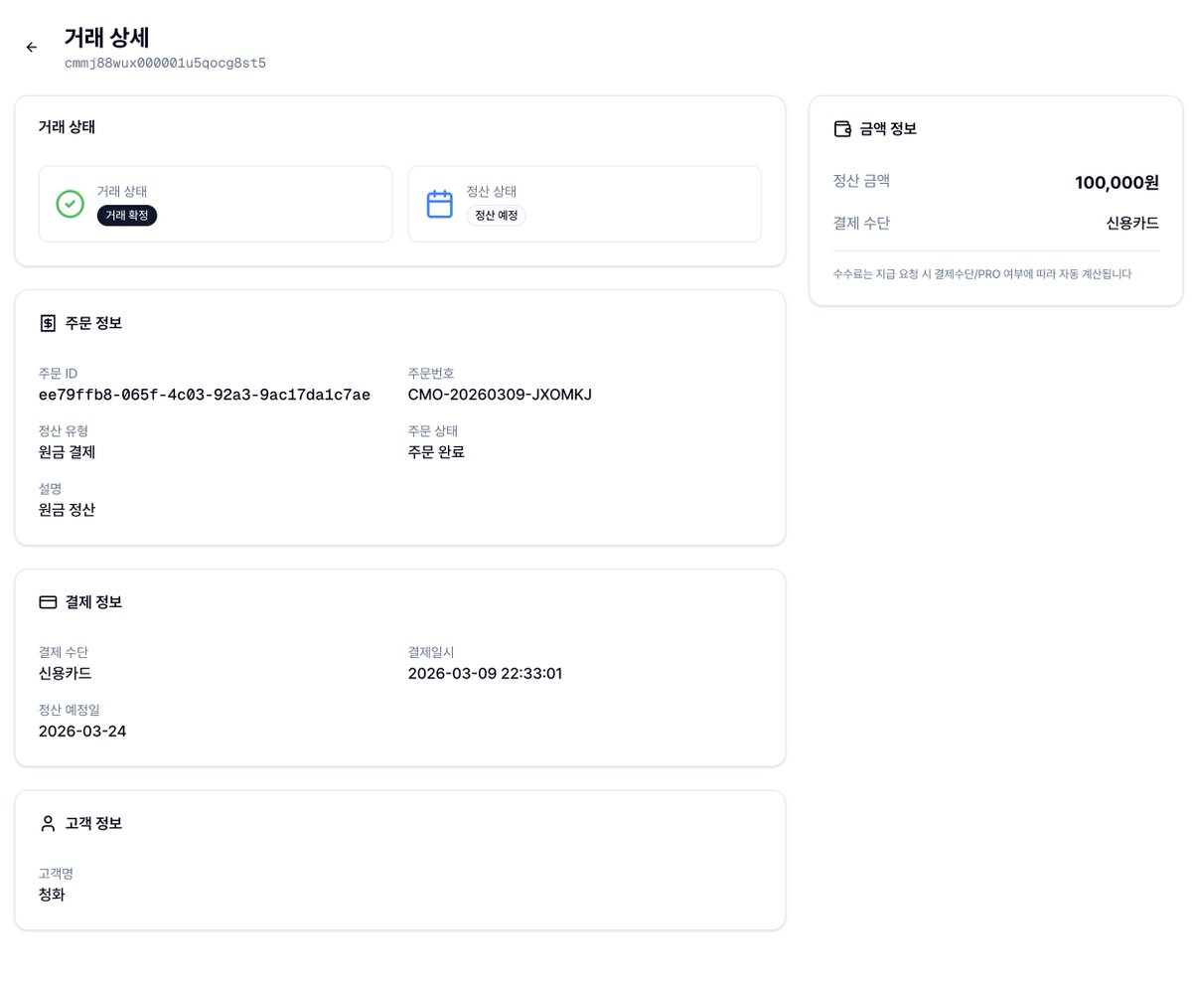Click the blue calendar settlement icon

(x=440, y=204)
